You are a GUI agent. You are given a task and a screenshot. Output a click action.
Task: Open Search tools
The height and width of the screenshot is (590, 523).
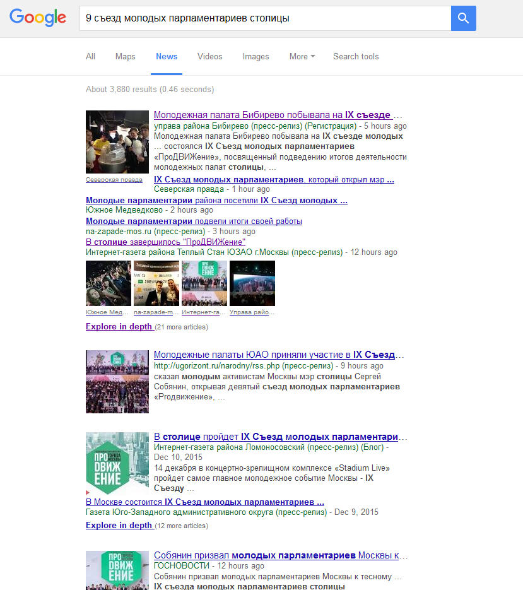pyautogui.click(x=355, y=56)
